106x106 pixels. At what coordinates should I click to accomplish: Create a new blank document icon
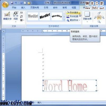click(25, 3)
